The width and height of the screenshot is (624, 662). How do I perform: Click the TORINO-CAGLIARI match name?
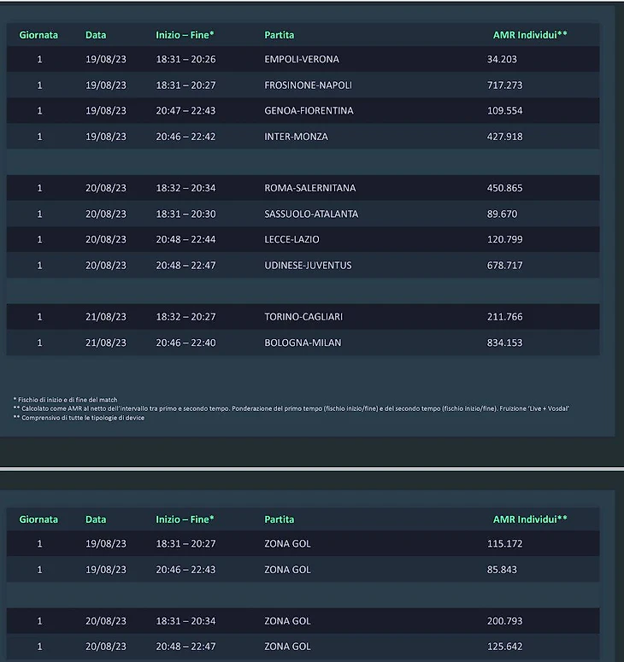pos(303,317)
